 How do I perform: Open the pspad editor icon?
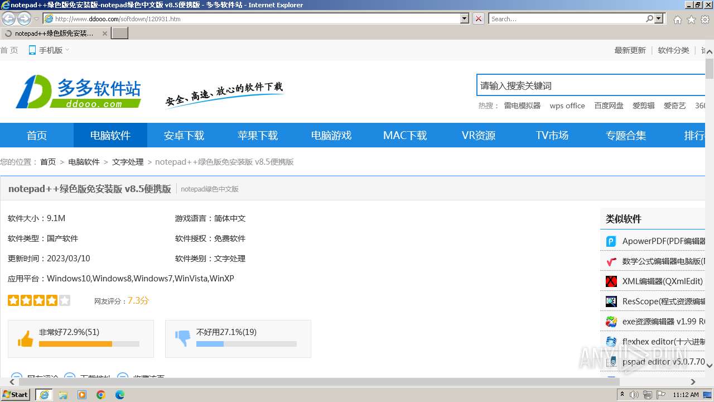click(611, 362)
